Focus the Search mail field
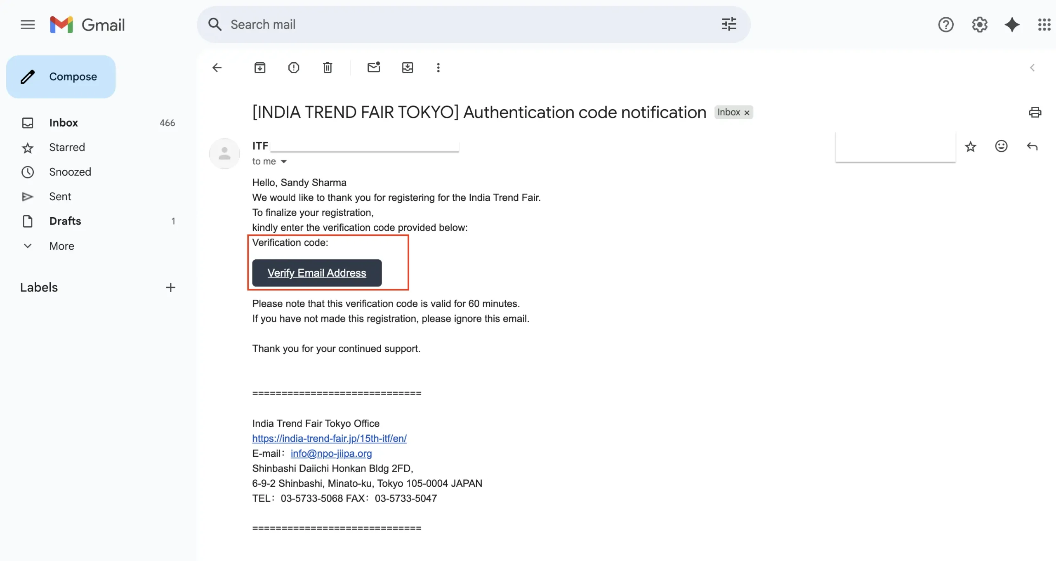This screenshot has width=1056, height=561. click(x=474, y=24)
